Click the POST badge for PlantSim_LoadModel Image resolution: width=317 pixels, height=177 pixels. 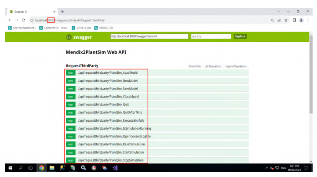[x=70, y=73]
